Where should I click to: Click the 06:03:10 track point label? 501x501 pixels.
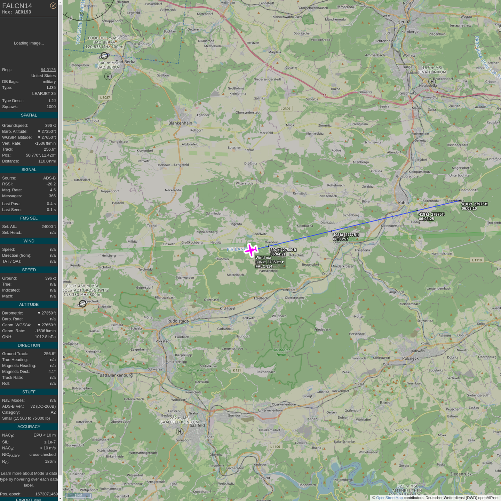click(469, 208)
